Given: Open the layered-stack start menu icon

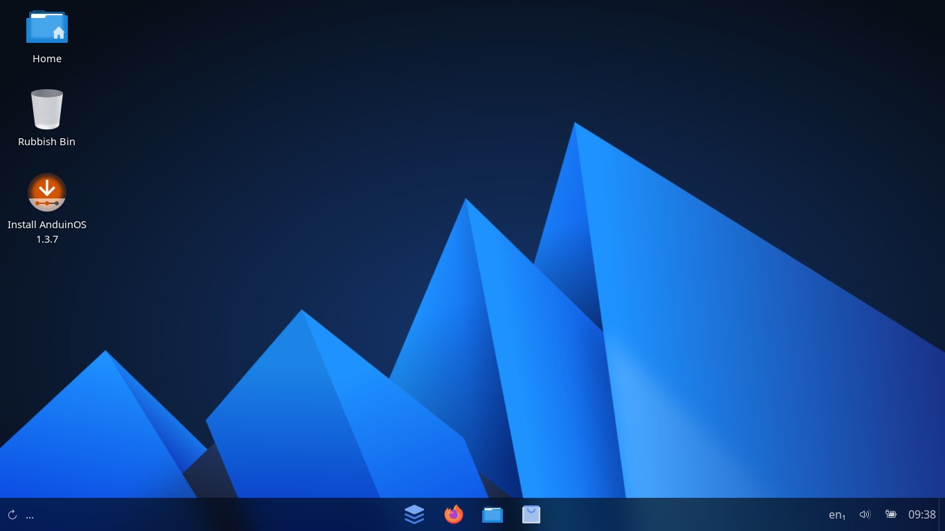Looking at the screenshot, I should tap(414, 514).
